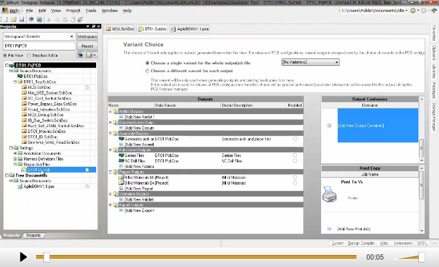Open the Tools menu
Screen dimensions: 439x267
click(x=90, y=11)
